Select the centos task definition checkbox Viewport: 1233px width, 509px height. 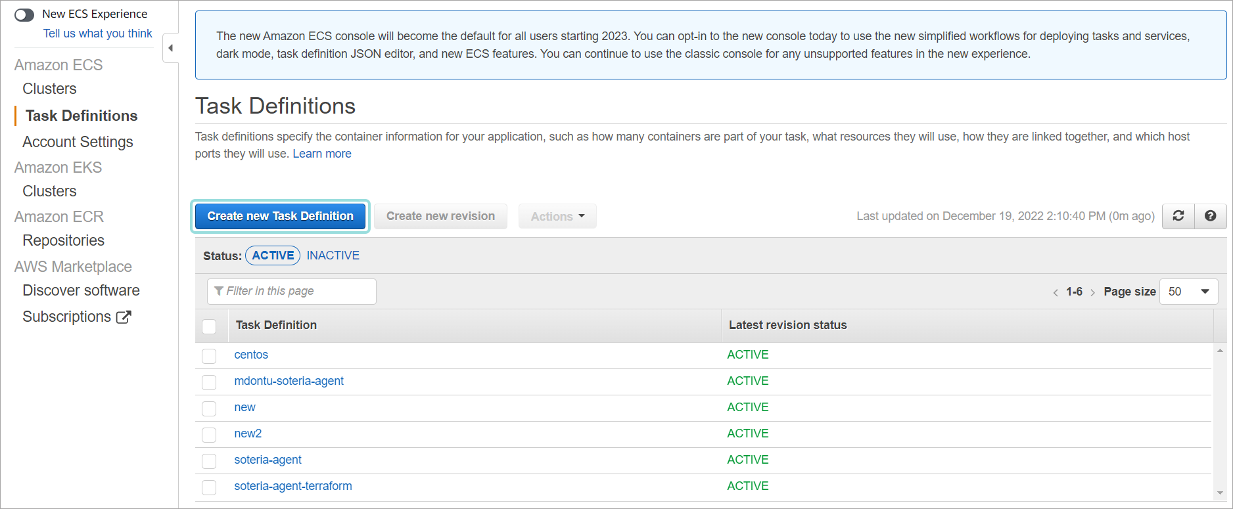tap(209, 356)
